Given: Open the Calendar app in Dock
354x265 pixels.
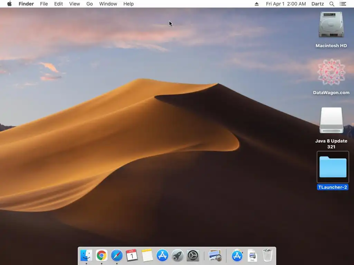Looking at the screenshot, I should pos(132,255).
